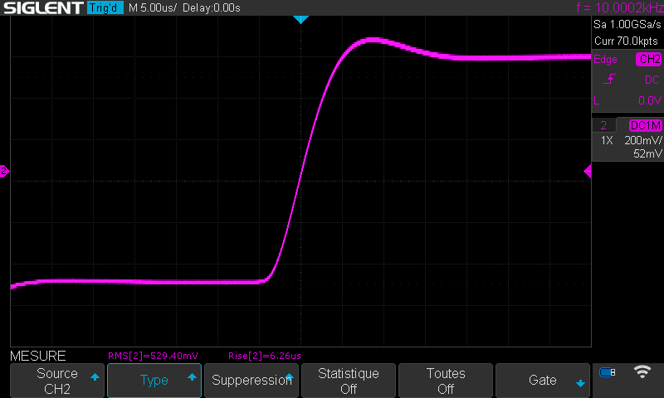The height and width of the screenshot is (398, 664).
Task: Select the trigger level 0.0V value
Action: (650, 100)
